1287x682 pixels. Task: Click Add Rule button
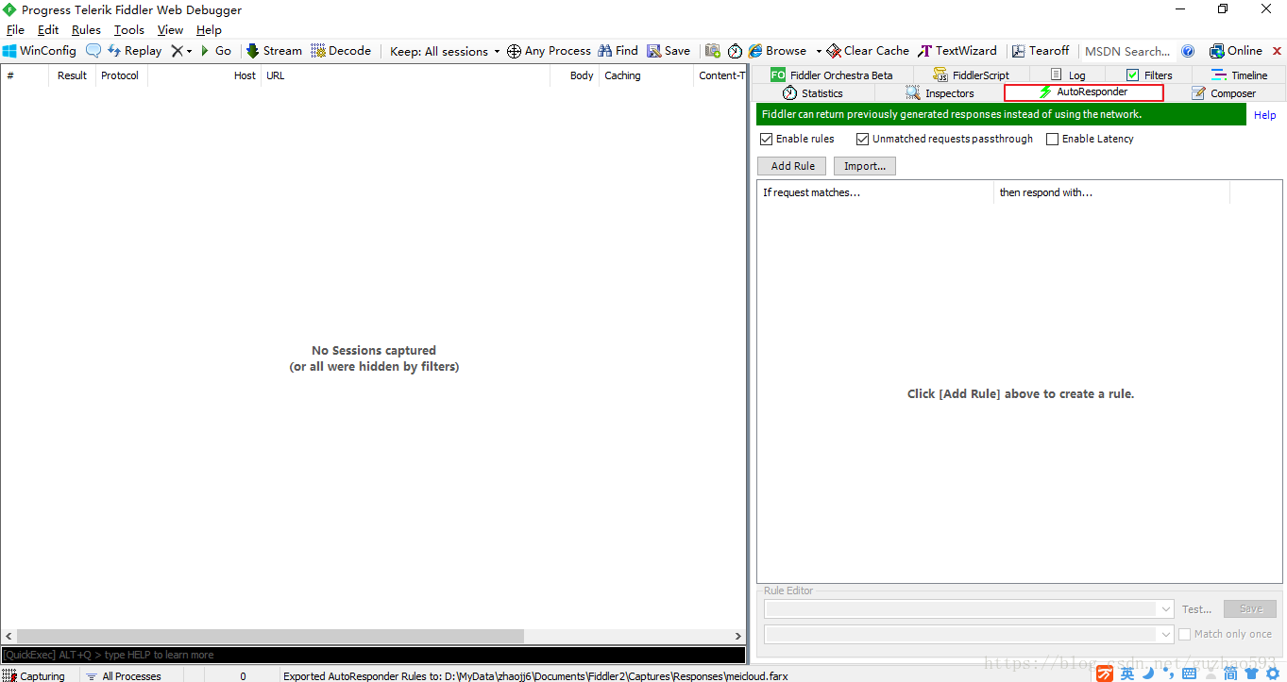tap(792, 166)
